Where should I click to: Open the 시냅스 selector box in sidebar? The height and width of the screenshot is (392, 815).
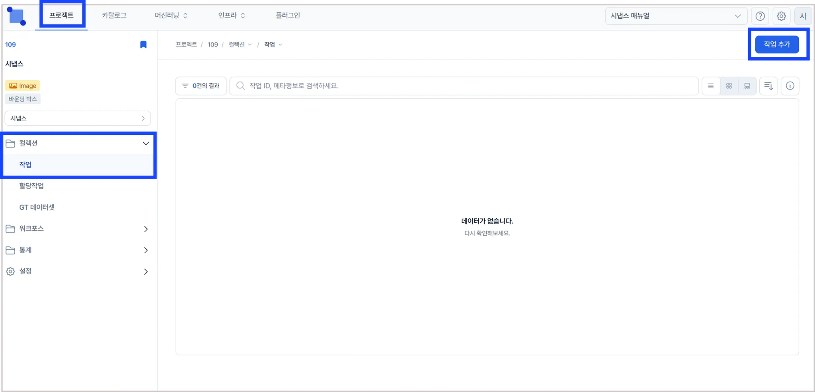pyautogui.click(x=78, y=118)
